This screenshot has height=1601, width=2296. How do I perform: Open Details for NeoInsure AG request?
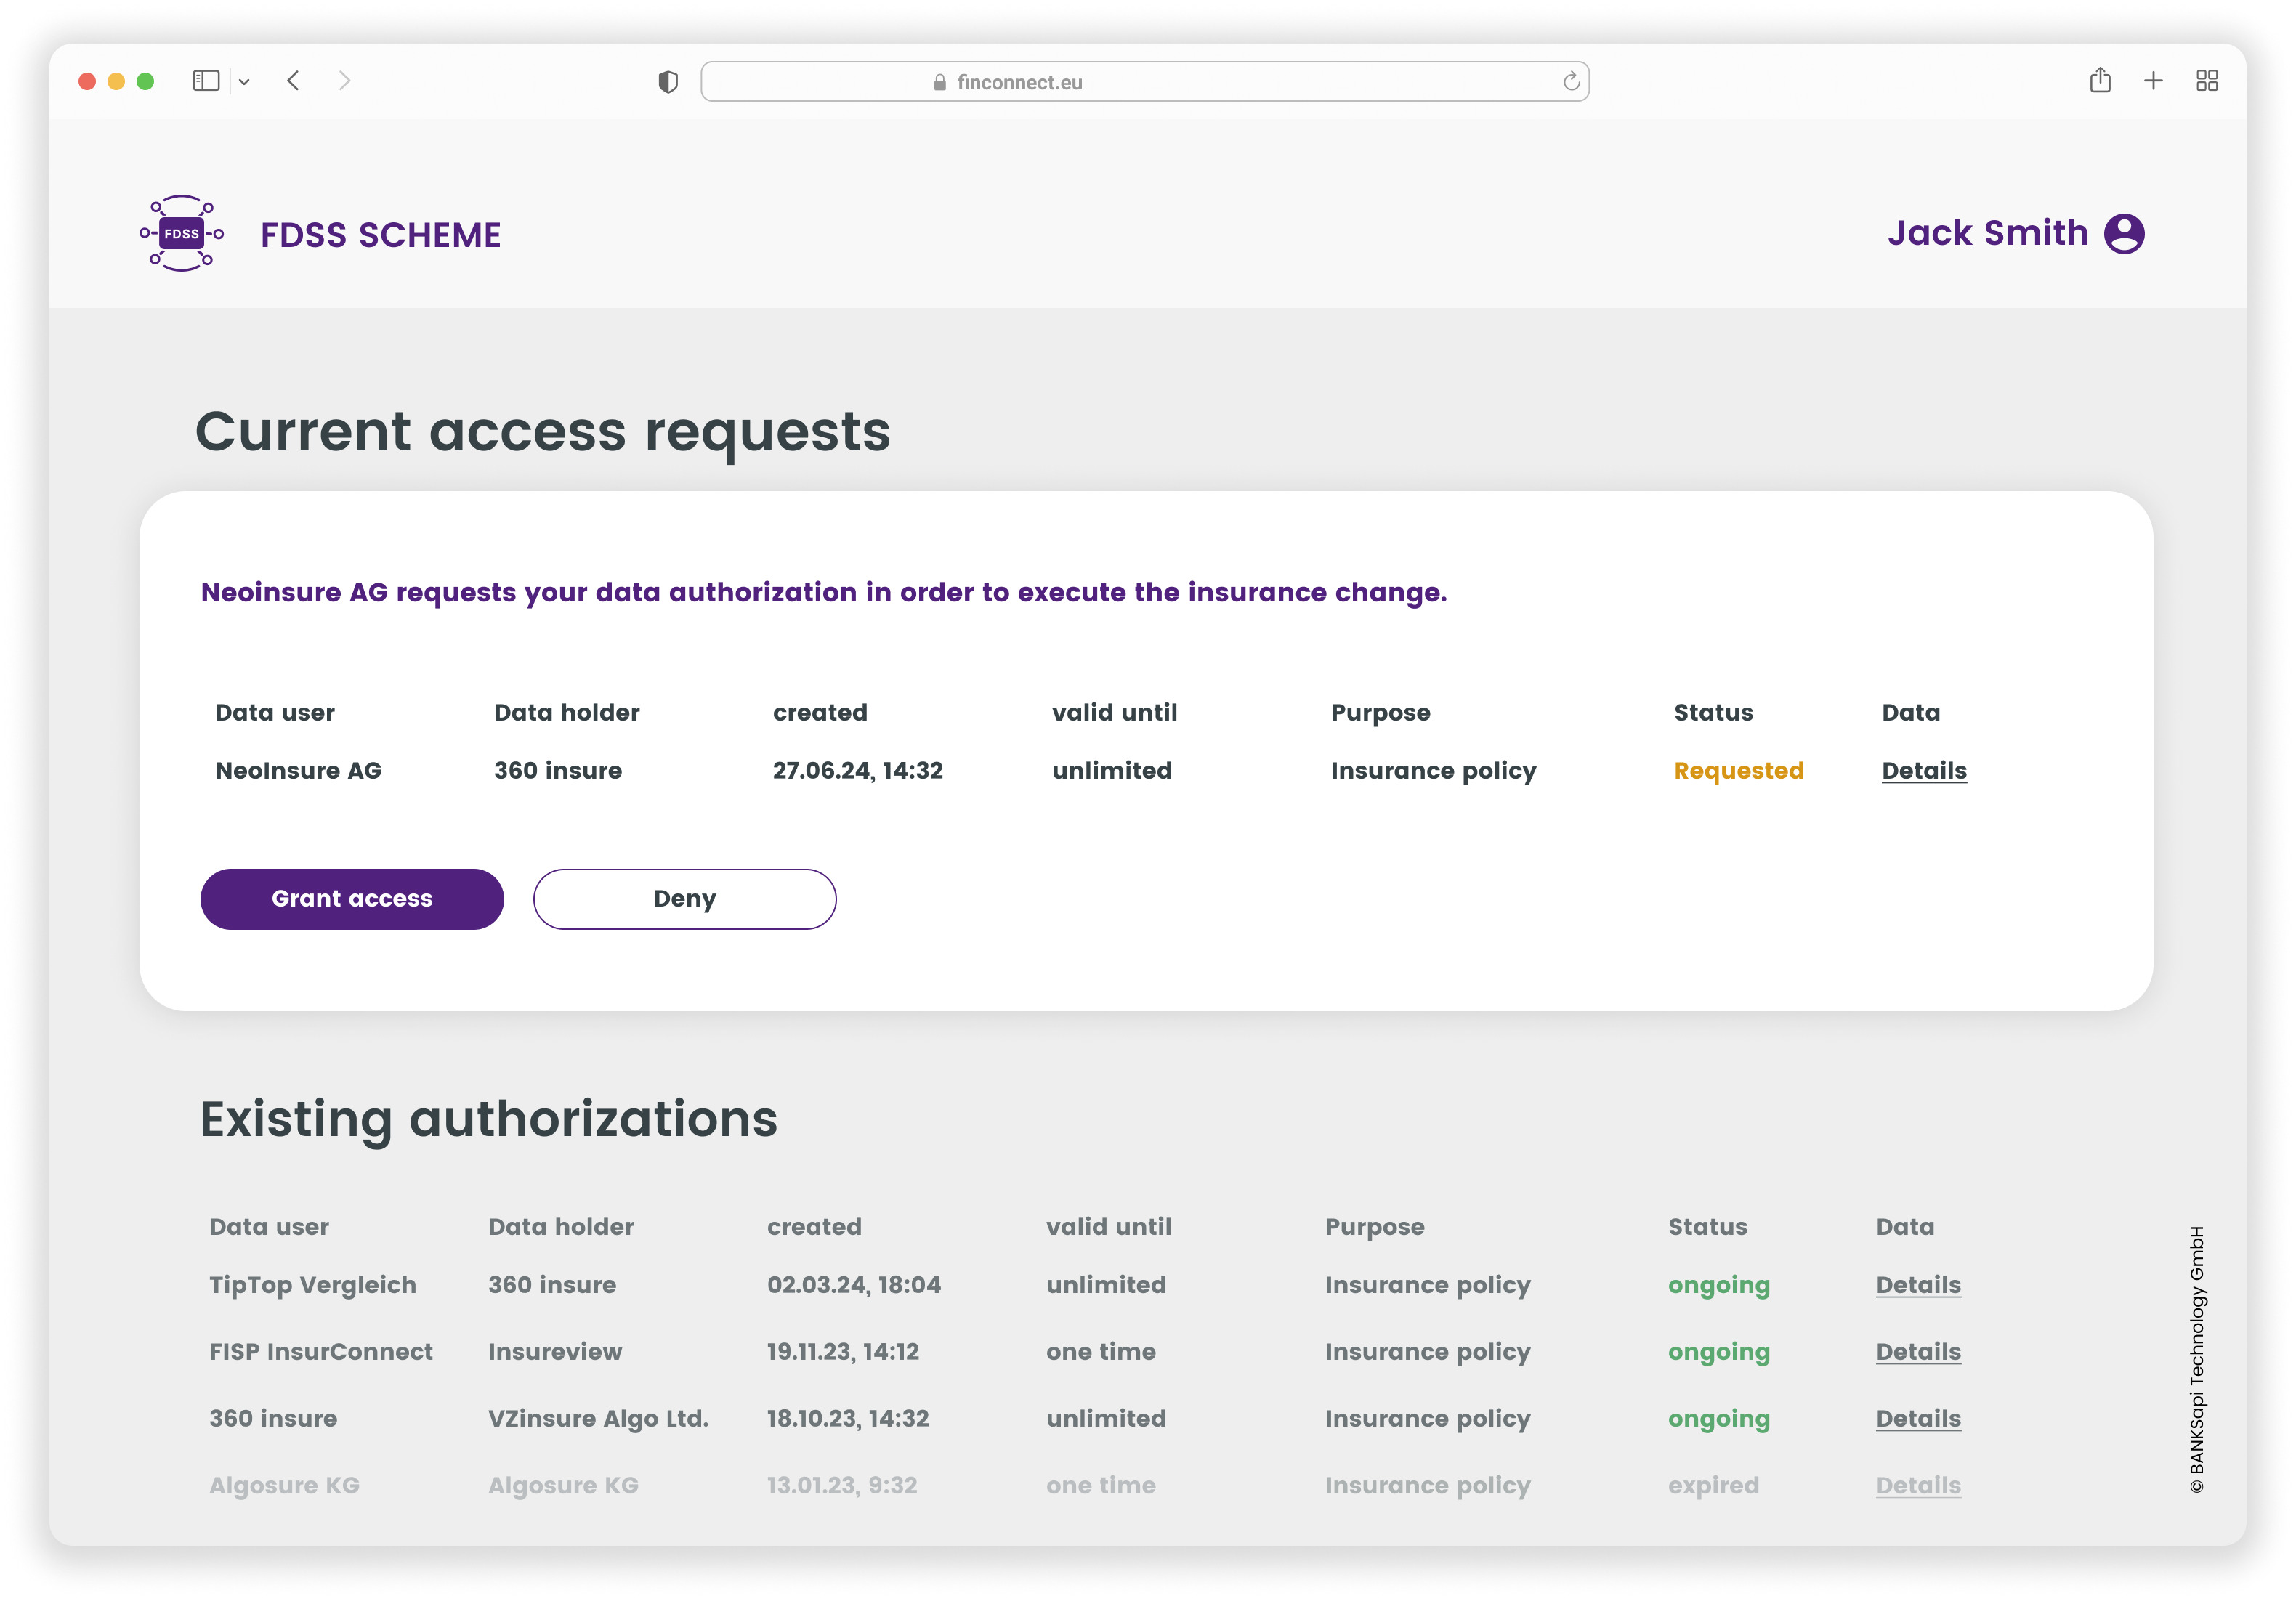click(x=1923, y=771)
